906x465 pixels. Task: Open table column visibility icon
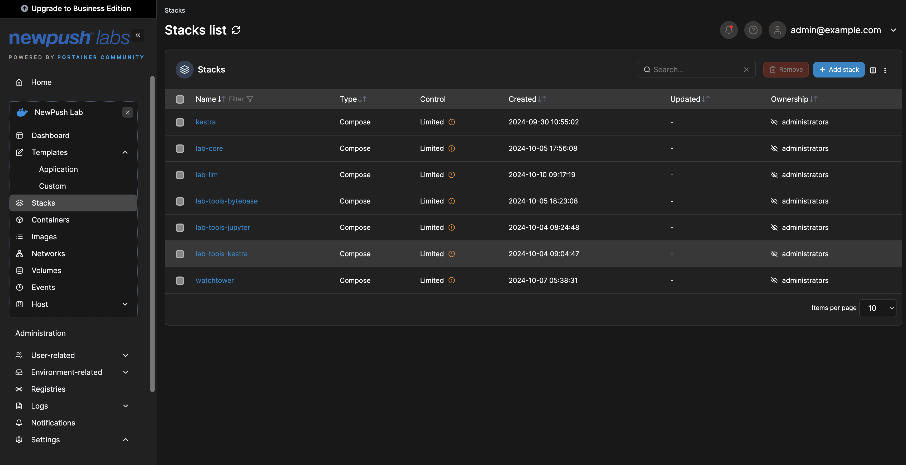[873, 70]
